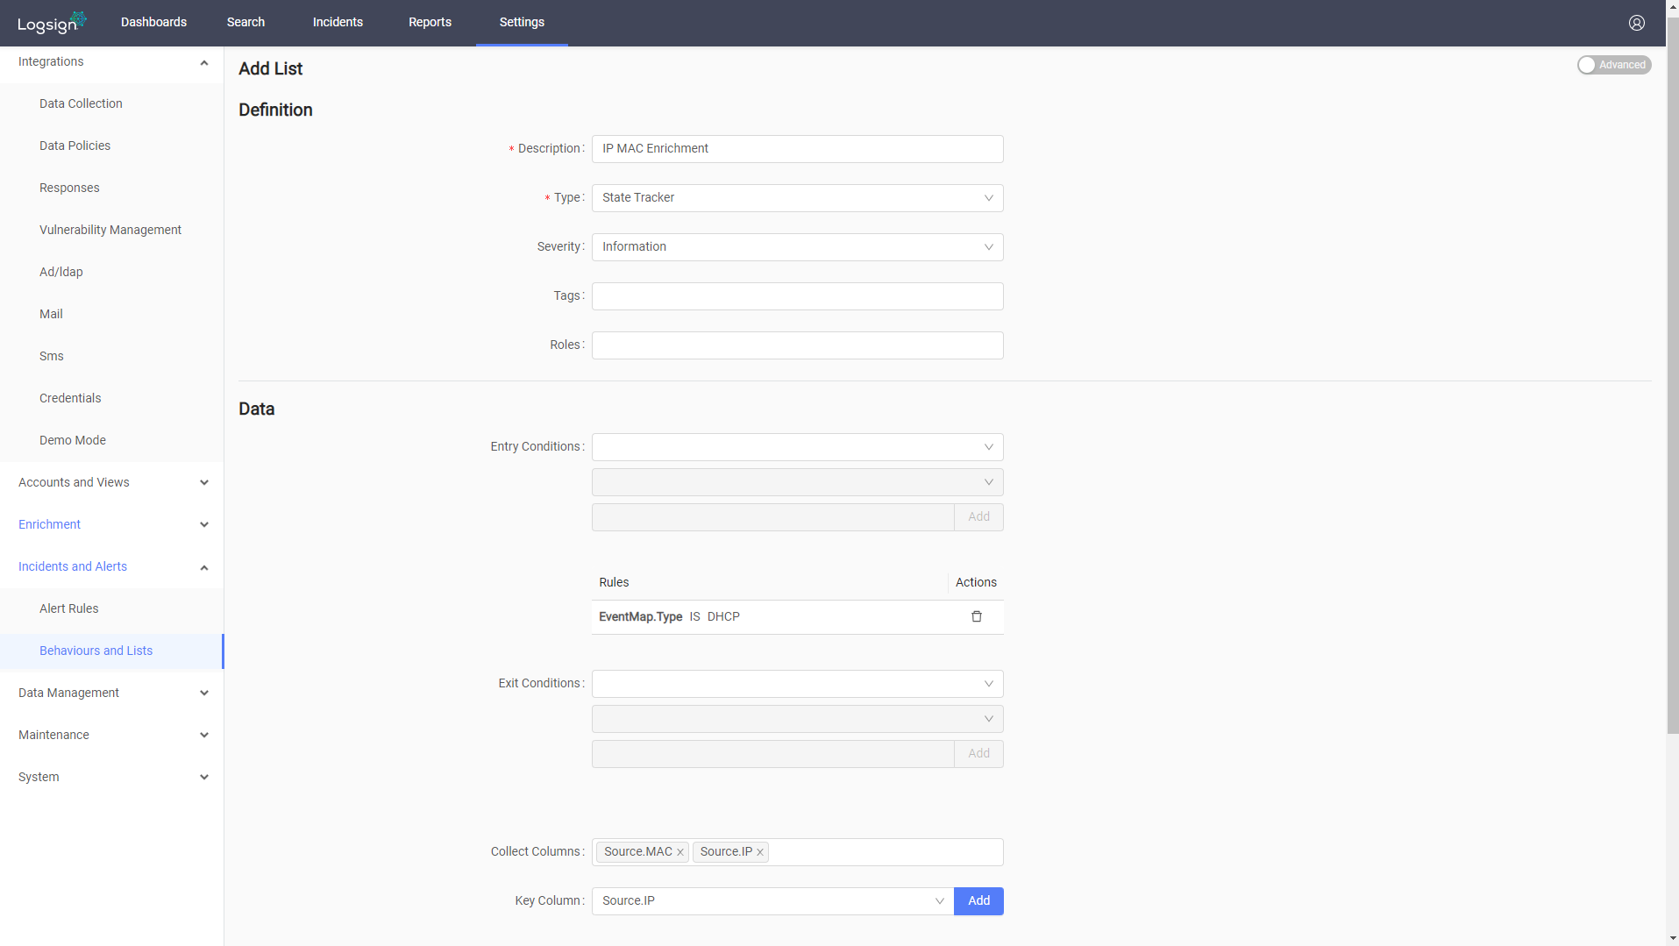This screenshot has height=946, width=1679.
Task: Click the Add button beside Key Column
Action: [x=978, y=900]
